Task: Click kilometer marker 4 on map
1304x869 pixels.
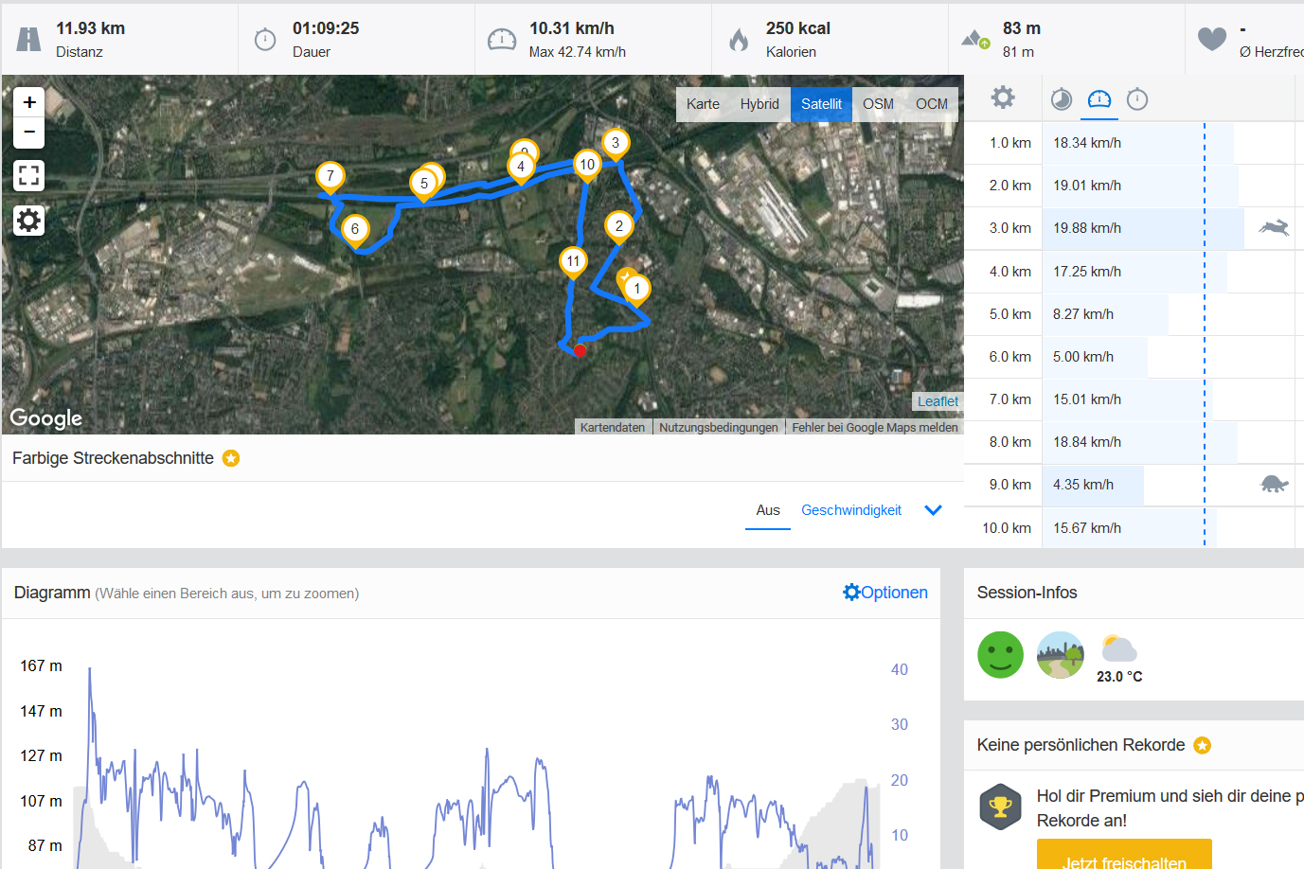Action: [521, 168]
